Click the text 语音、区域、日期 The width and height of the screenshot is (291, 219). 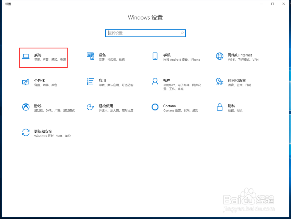point(239,85)
